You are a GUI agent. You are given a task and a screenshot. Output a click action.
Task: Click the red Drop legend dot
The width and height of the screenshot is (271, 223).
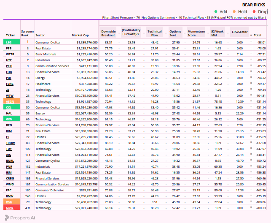pos(254,11)
